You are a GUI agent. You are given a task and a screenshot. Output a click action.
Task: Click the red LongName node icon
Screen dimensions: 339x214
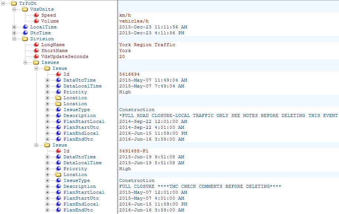coord(36,45)
